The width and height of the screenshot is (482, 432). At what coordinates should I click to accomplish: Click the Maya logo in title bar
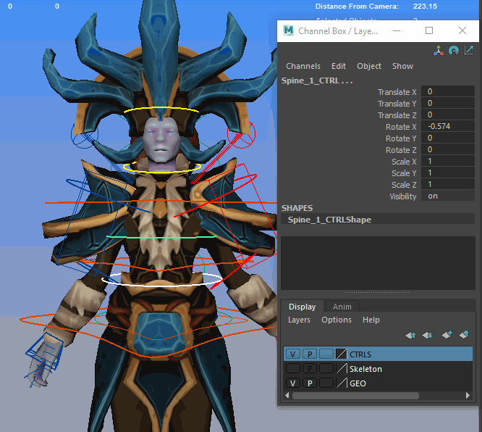[288, 30]
